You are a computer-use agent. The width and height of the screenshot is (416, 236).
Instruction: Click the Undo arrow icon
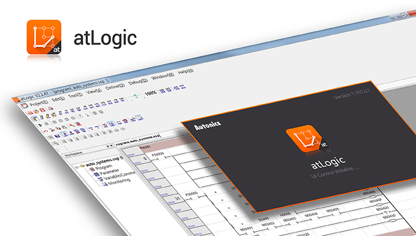coord(46,131)
